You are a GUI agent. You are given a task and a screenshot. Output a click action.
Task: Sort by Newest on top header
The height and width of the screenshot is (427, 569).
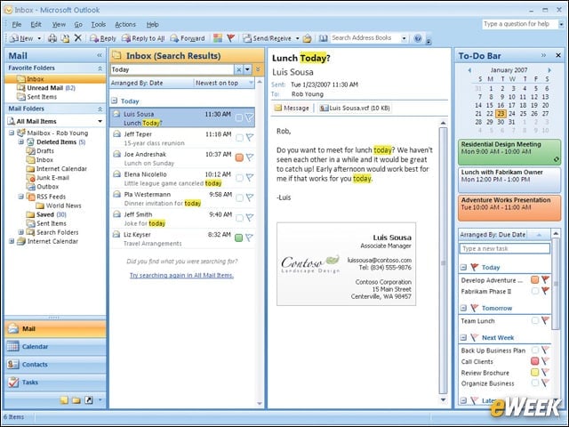(x=223, y=83)
